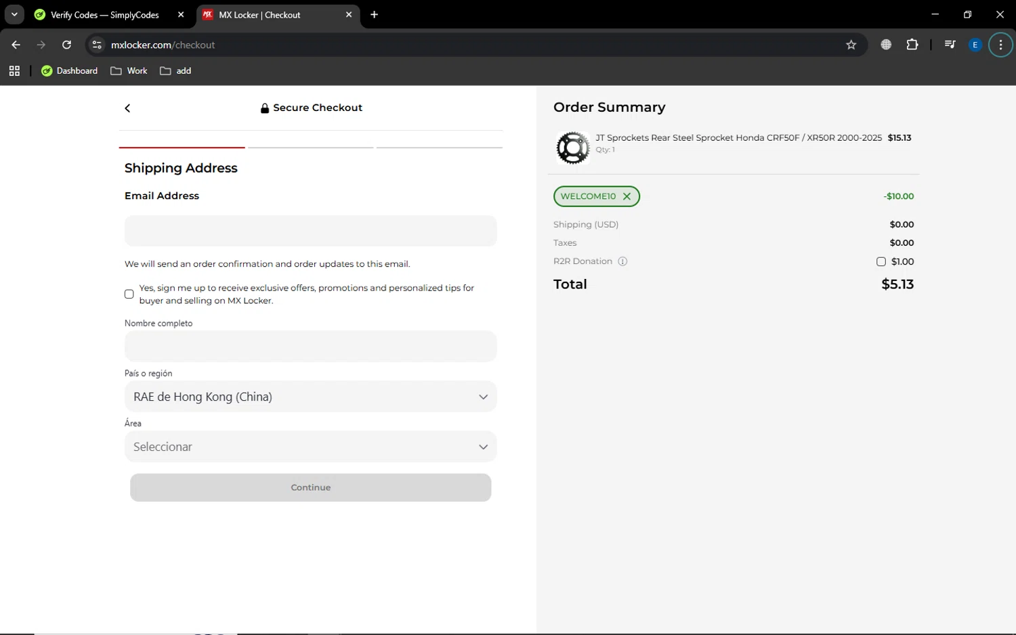Open the Dashboard bookmark

(x=69, y=71)
